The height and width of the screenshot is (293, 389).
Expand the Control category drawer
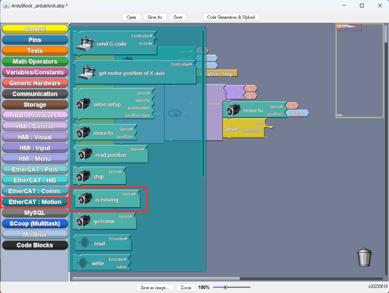click(x=35, y=29)
